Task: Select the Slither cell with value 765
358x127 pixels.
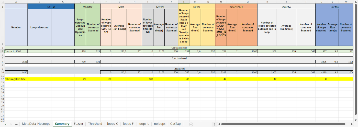Action: click(x=184, y=72)
